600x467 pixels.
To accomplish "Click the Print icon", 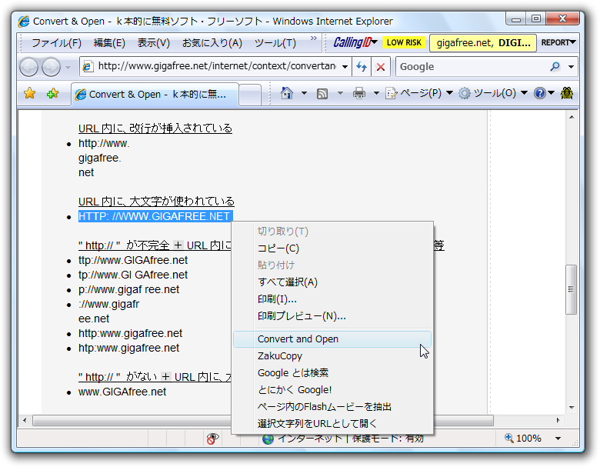I will point(359,93).
